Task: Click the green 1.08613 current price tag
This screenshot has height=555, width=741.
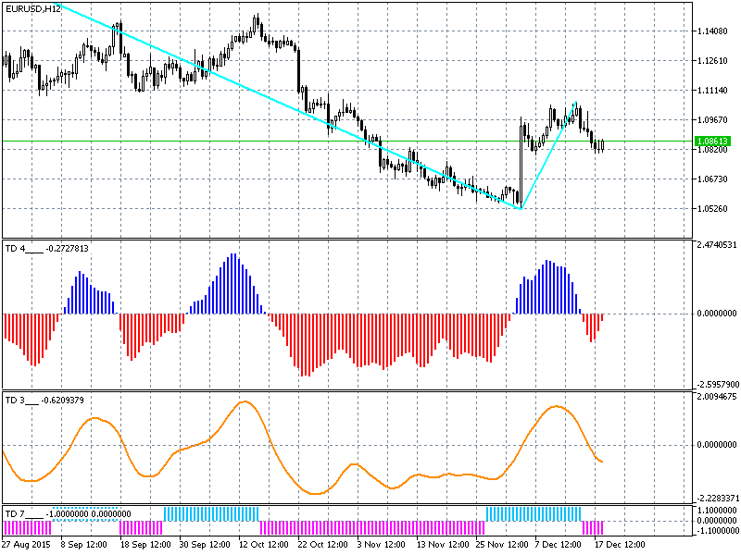Action: 712,142
